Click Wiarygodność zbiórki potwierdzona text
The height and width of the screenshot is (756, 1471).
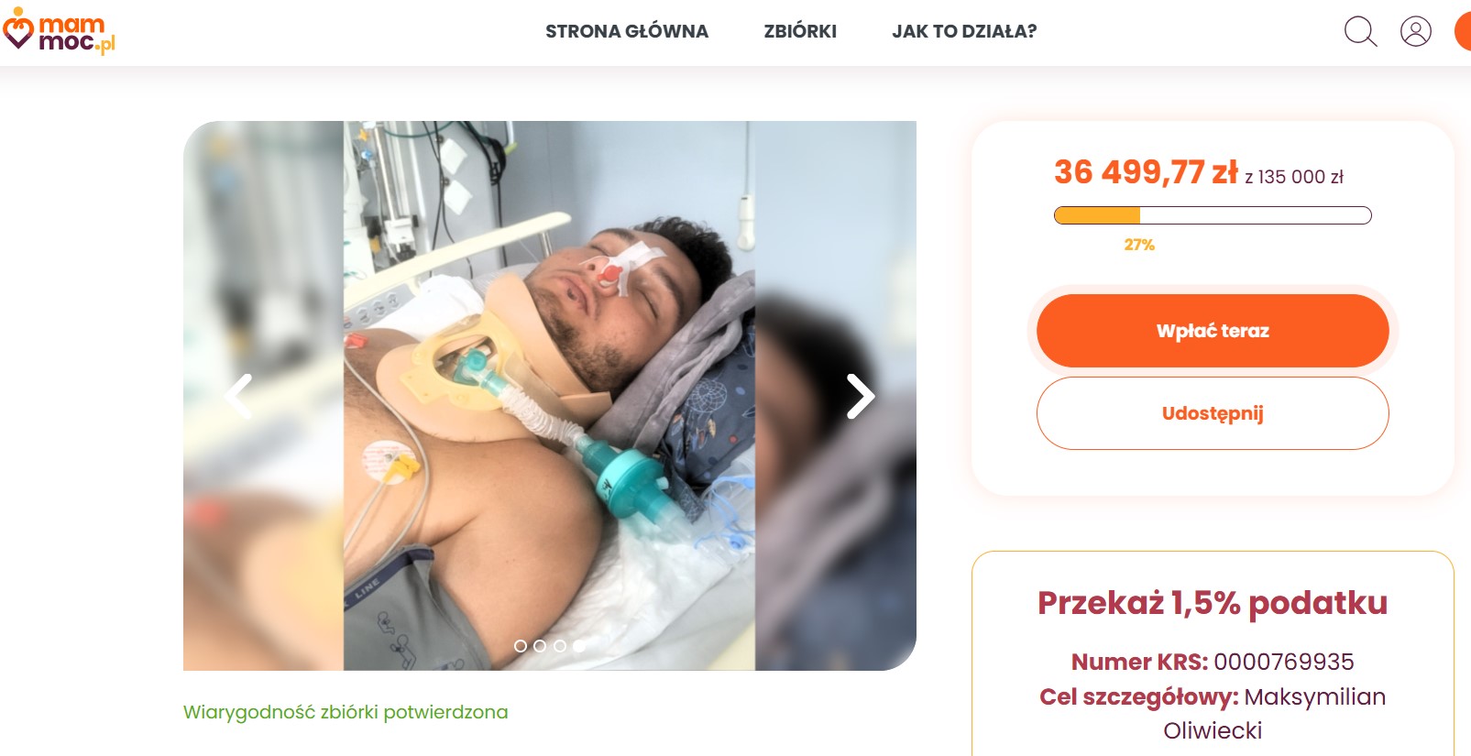point(346,712)
